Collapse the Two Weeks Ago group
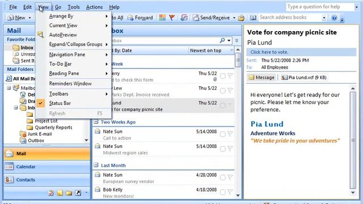363x204 pixels. pos(96,122)
